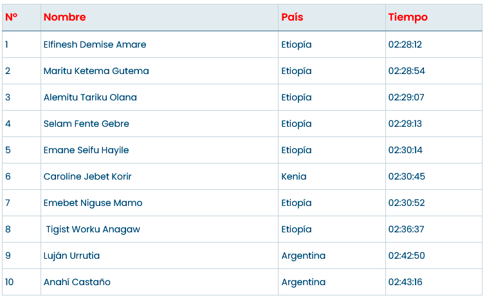Image resolution: width=487 pixels, height=298 pixels.
Task: Click Alemitu Tariku Olana in row 3
Action: [x=90, y=97]
